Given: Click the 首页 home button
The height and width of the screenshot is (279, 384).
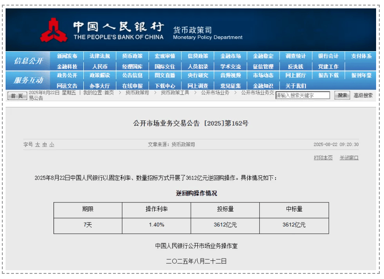Looking at the screenshot, I should click(x=17, y=96).
